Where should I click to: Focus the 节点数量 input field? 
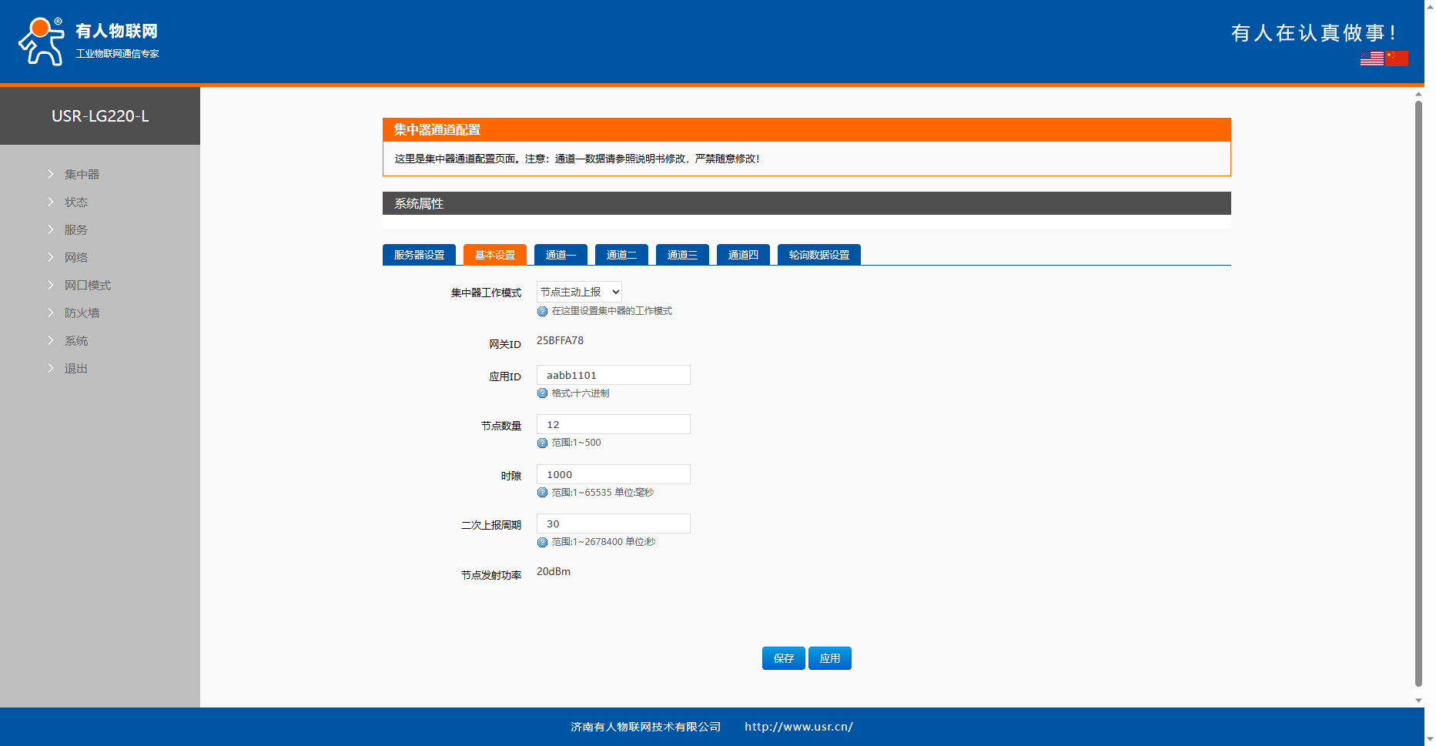[614, 424]
